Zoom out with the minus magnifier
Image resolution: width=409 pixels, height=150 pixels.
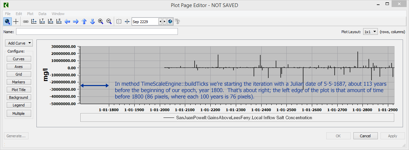pyautogui.click(x=109, y=21)
